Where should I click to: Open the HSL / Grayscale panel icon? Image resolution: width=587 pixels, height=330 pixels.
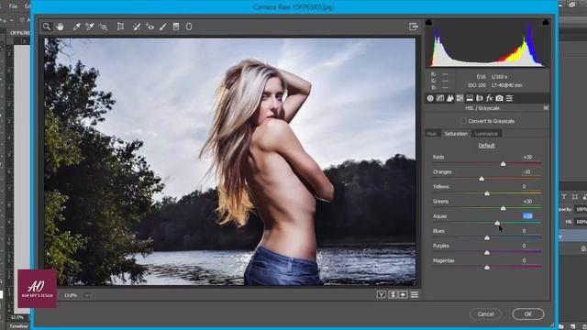pos(460,98)
